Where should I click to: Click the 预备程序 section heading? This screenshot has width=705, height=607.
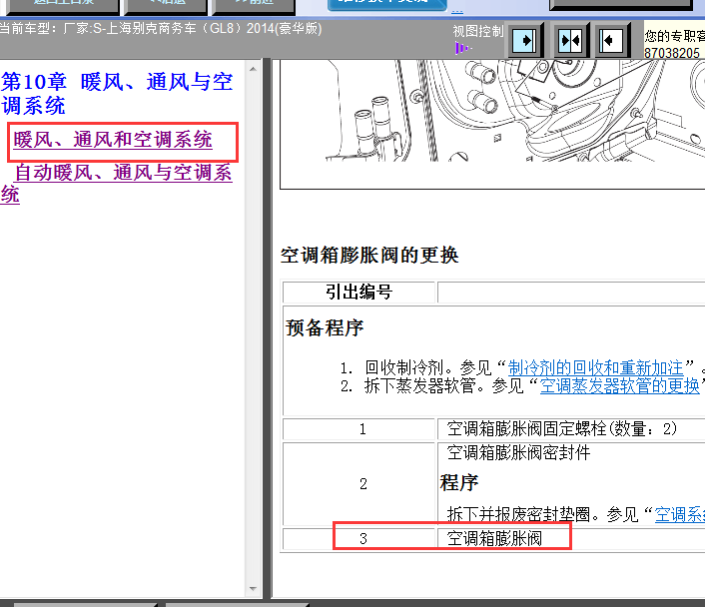click(x=325, y=327)
